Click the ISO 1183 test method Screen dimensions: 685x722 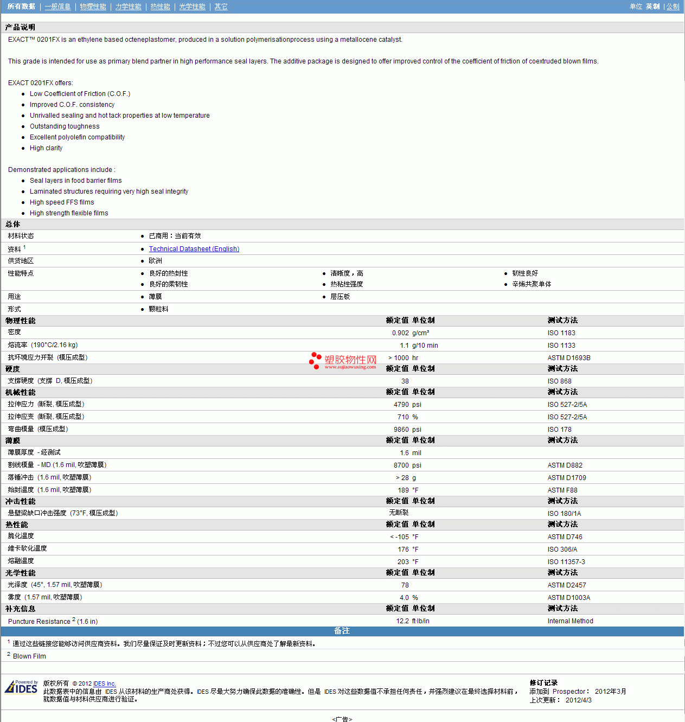[x=562, y=333]
